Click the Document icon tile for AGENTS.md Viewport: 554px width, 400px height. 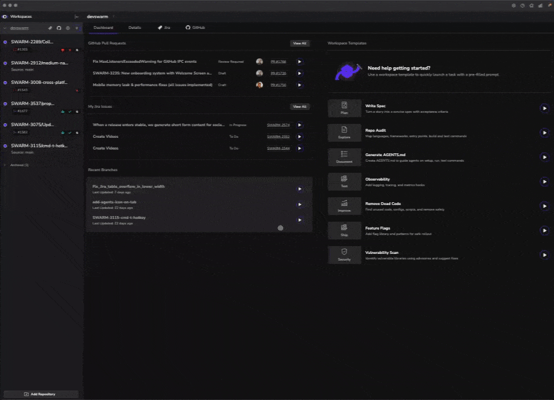point(344,157)
